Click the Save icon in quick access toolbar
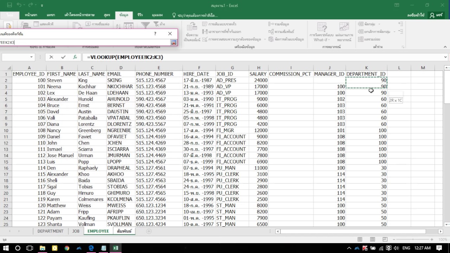 9,5
